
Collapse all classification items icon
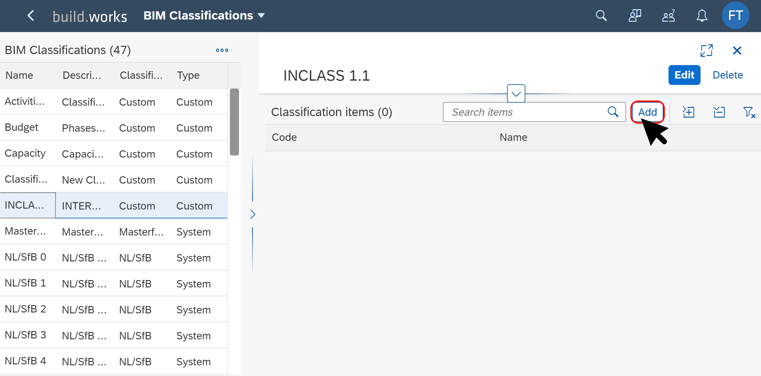point(719,112)
